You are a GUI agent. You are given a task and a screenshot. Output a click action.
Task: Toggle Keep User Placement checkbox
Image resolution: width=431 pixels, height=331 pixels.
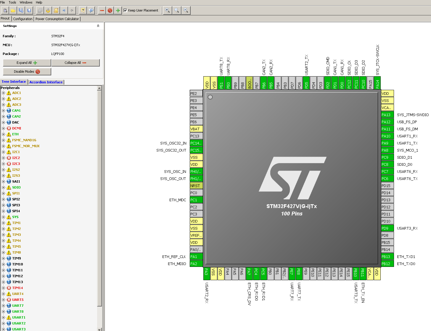tap(125, 10)
